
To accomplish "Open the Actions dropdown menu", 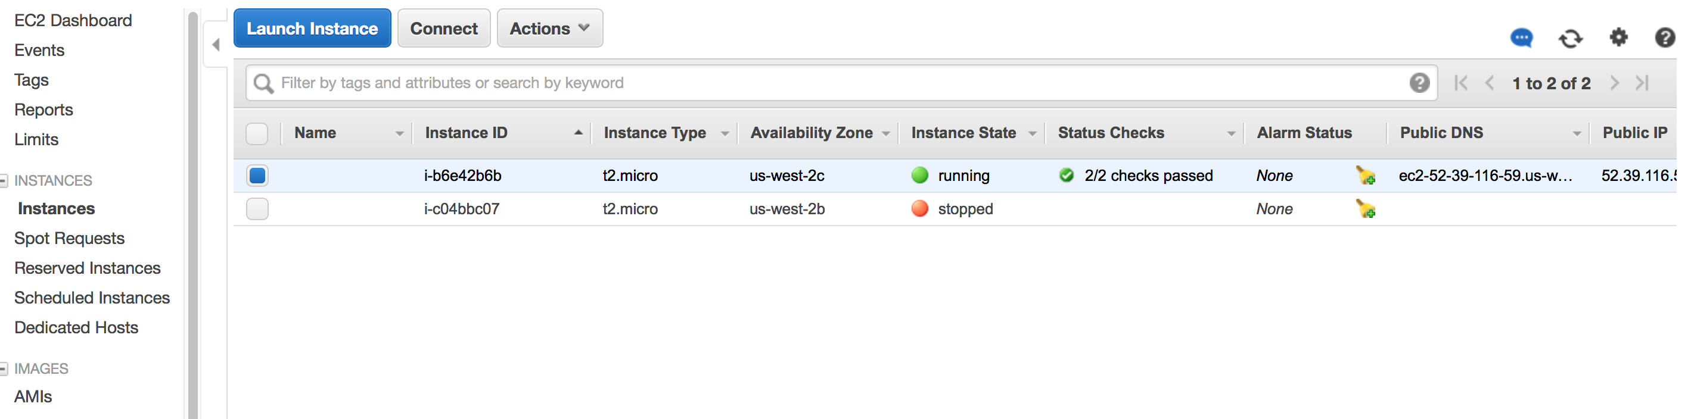I will 549,28.
